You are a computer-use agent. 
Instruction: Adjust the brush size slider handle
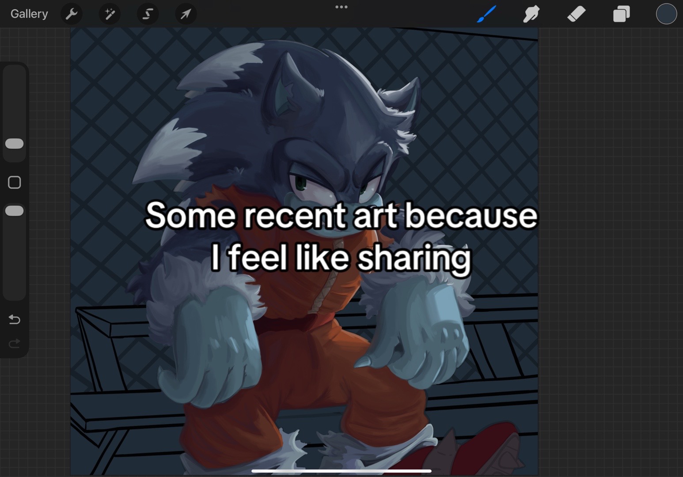[14, 144]
